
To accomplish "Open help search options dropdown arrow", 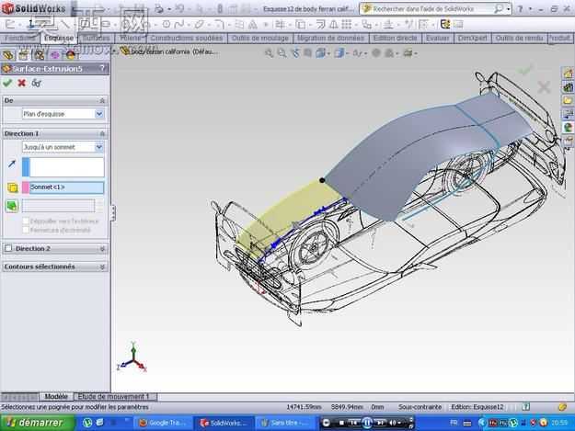I will (509, 9).
